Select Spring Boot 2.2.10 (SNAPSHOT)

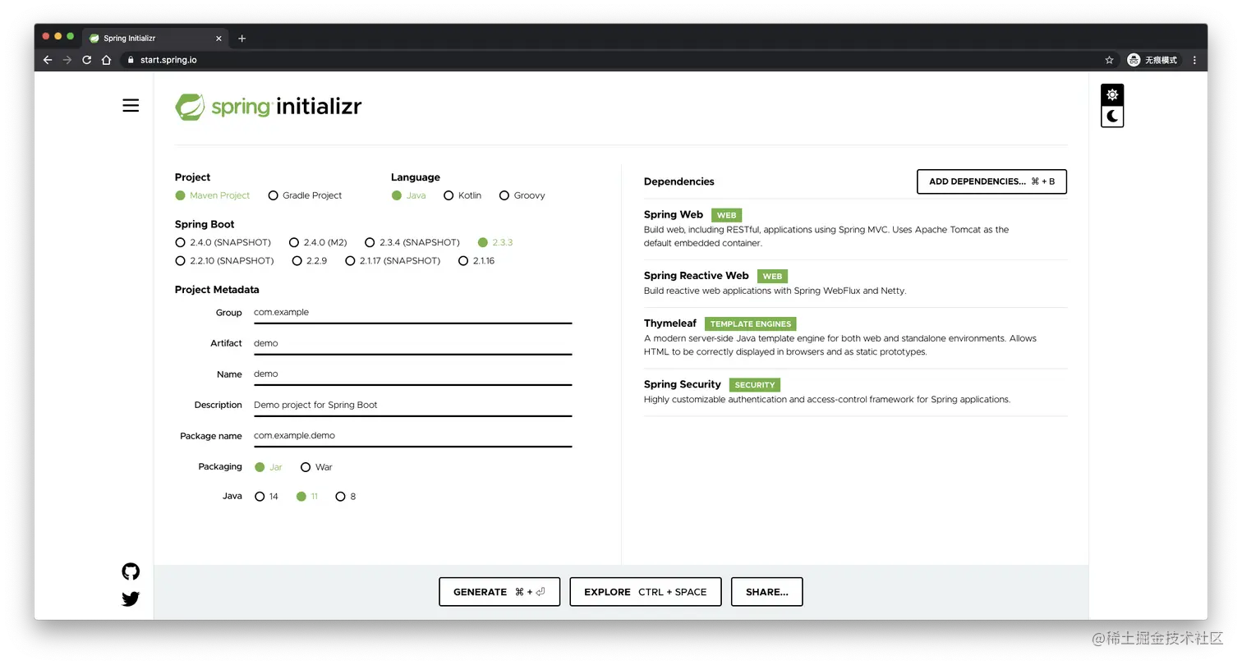point(224,261)
